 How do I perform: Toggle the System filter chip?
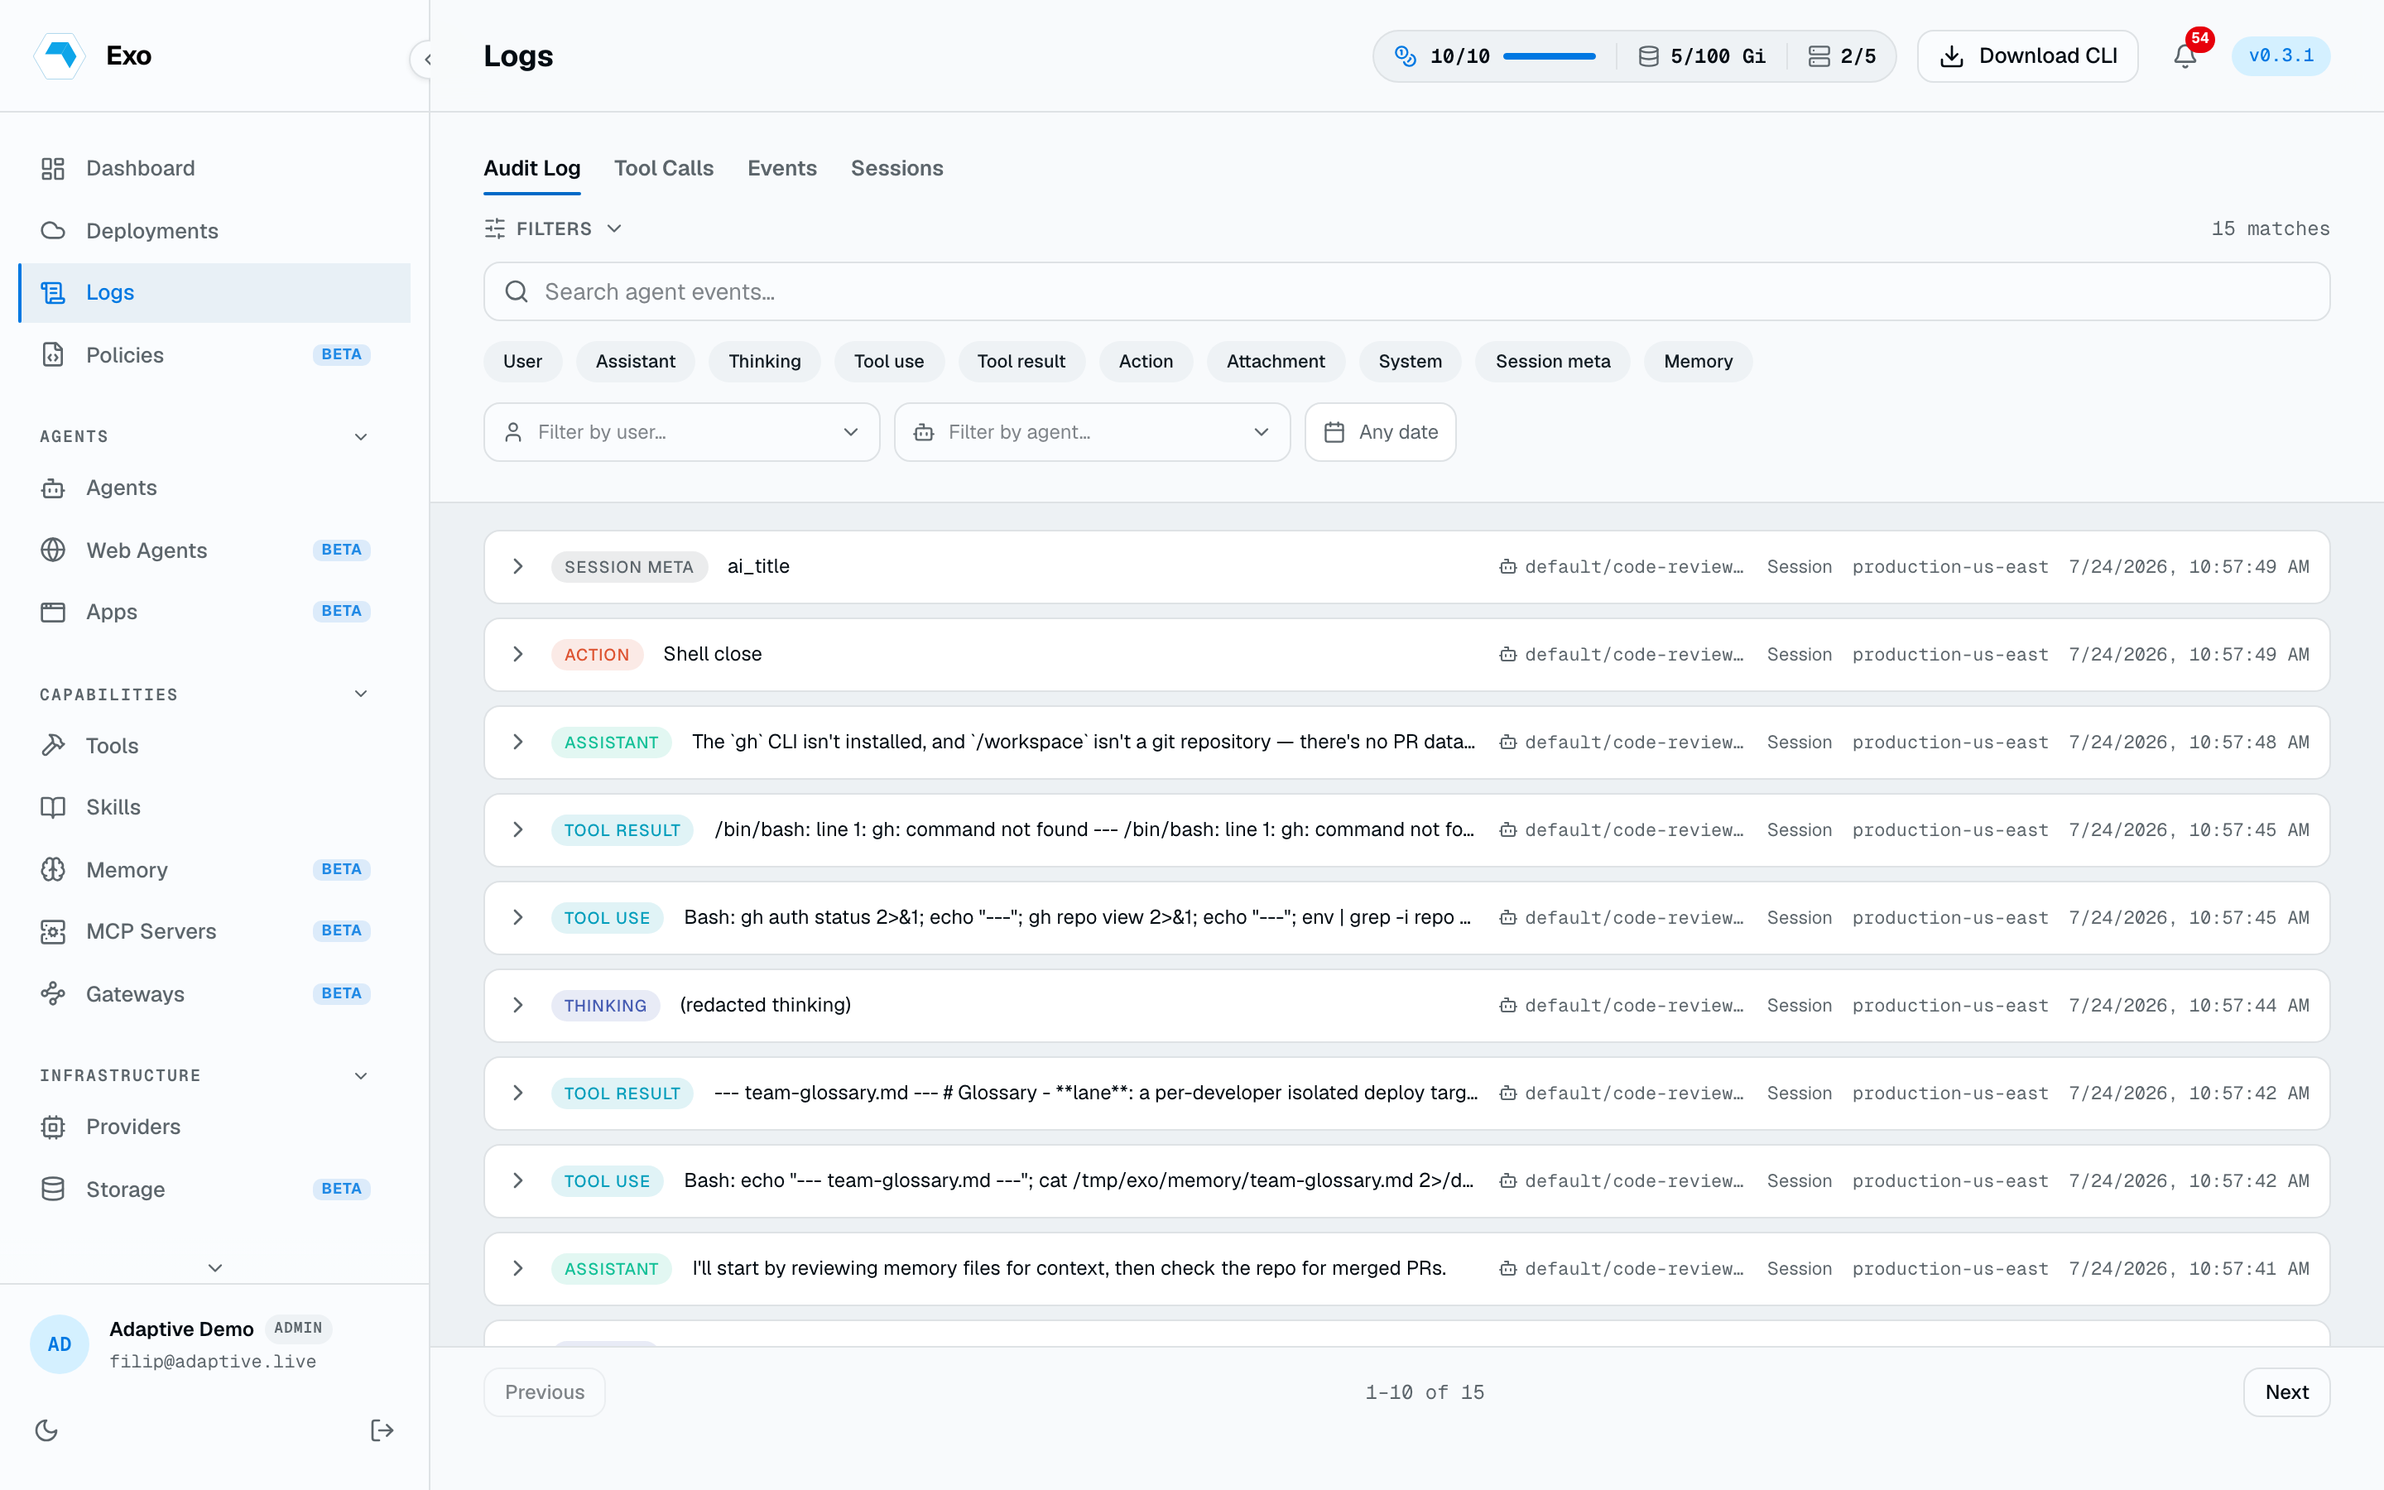point(1410,362)
